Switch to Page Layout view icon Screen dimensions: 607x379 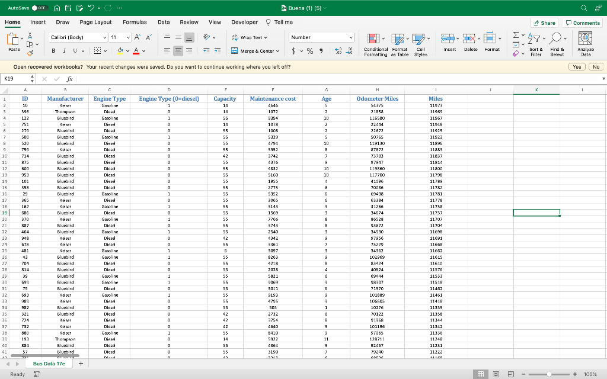pos(495,374)
